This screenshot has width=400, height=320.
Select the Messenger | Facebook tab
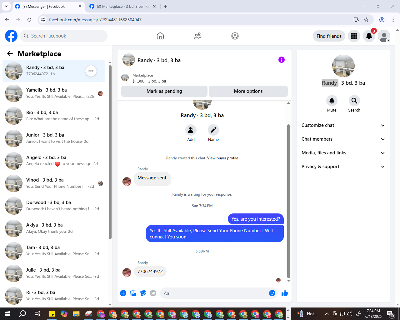click(48, 7)
